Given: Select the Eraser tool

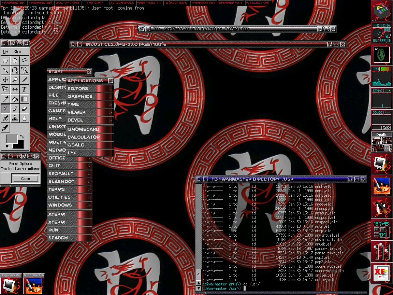Looking at the screenshot, I should (24, 109).
